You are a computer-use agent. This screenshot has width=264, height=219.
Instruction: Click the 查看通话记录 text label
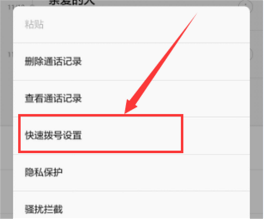click(53, 98)
